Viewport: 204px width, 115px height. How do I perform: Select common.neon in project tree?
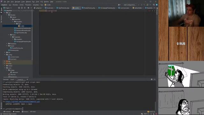click(14, 57)
